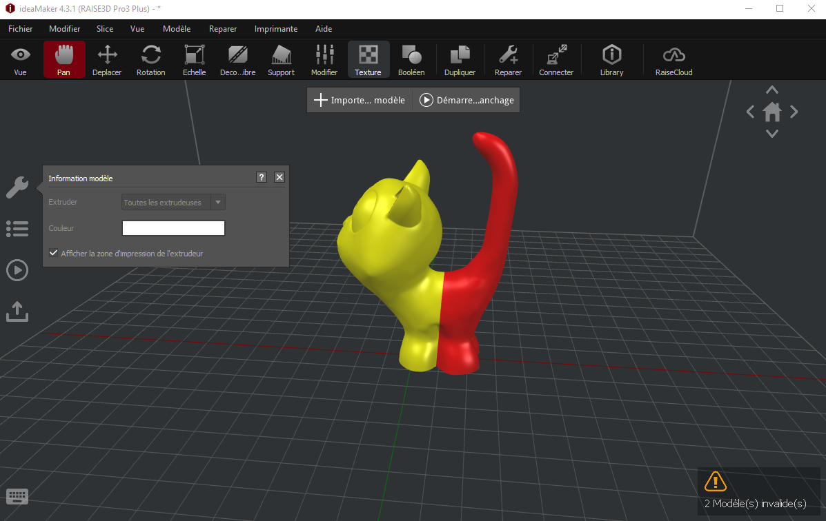This screenshot has height=521, width=826.
Task: Rotate view down with the bottom arrow
Action: click(772, 134)
